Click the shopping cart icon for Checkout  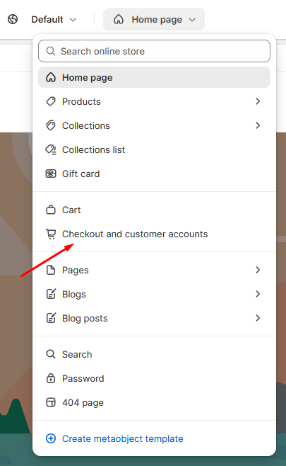[x=51, y=234]
